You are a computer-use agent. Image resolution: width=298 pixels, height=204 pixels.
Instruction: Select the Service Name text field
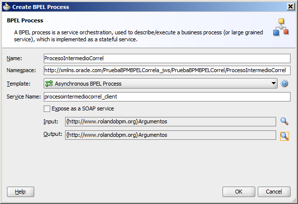click(x=167, y=97)
